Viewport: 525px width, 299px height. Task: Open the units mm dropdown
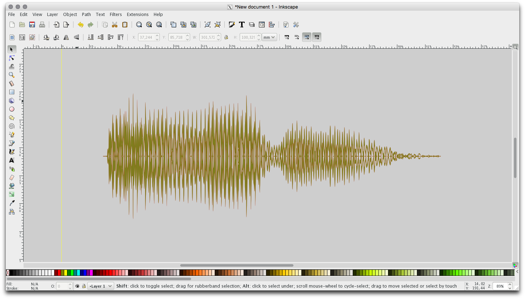tap(269, 37)
